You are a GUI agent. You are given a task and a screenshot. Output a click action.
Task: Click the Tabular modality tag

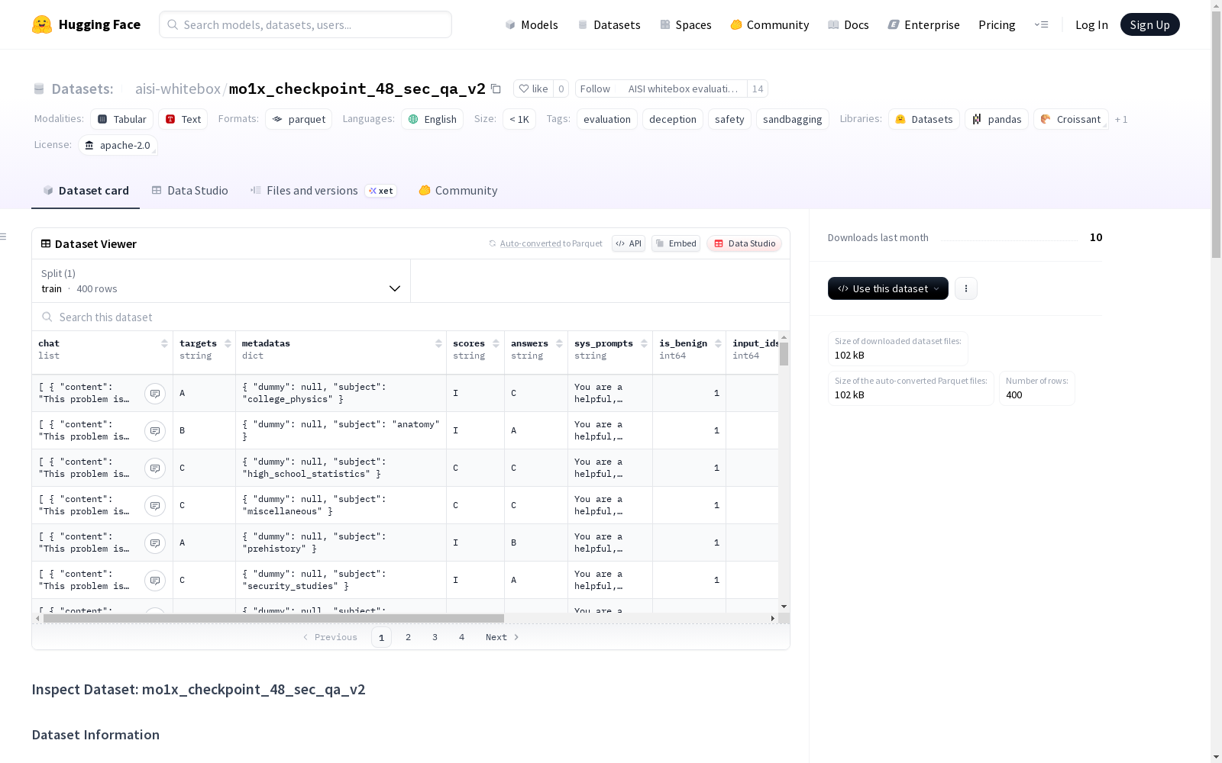(122, 119)
